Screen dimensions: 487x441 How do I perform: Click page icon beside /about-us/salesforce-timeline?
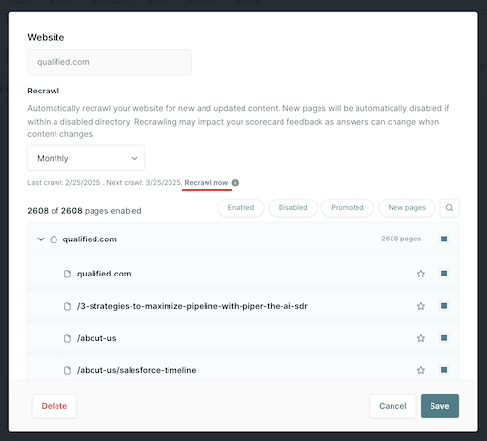pyautogui.click(x=67, y=370)
